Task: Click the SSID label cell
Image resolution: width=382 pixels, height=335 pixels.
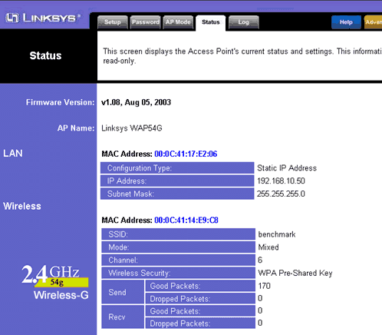Action: [178, 234]
